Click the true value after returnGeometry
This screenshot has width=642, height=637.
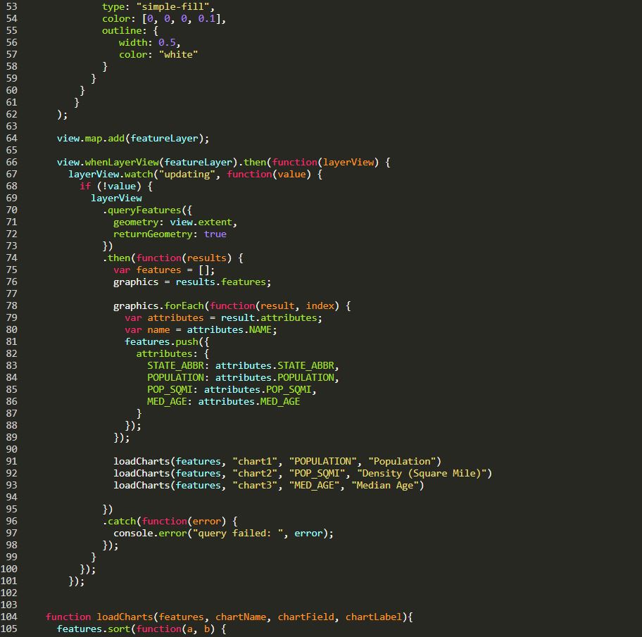point(215,234)
